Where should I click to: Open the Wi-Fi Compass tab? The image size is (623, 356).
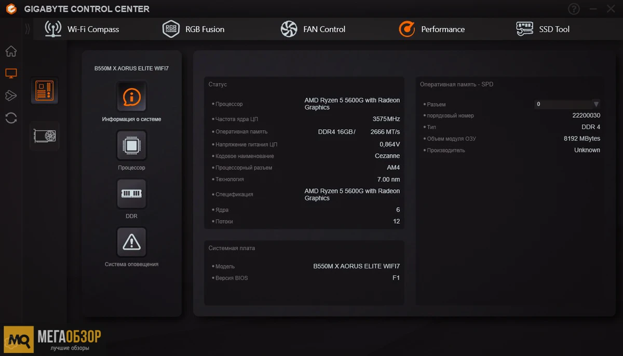pos(82,29)
